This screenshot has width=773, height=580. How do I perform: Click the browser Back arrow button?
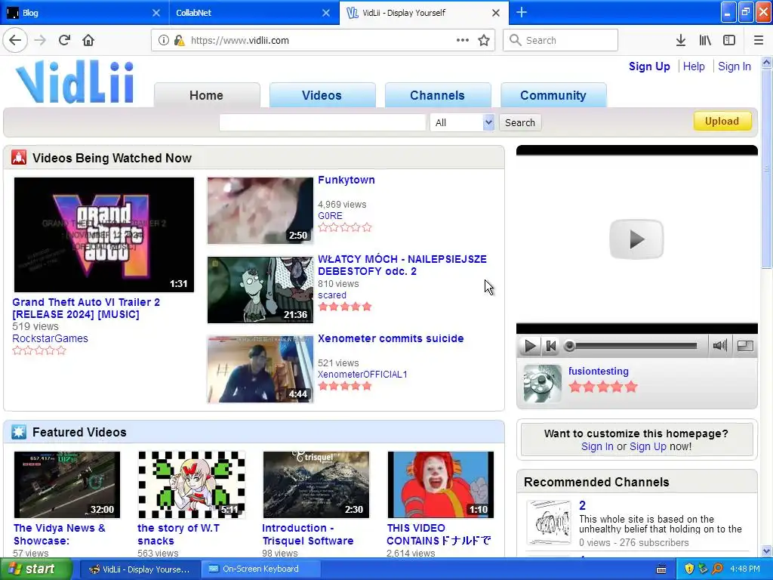point(15,40)
